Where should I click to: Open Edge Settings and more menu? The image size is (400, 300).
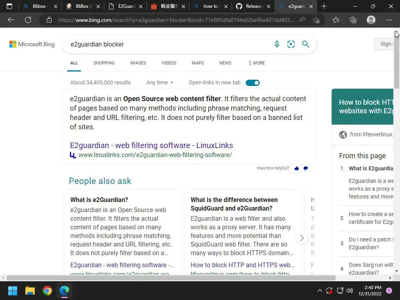tap(389, 20)
